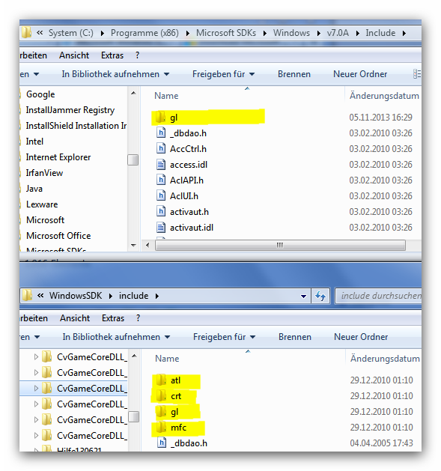Select Java folder in tree
This screenshot has width=441, height=471.
(x=34, y=189)
